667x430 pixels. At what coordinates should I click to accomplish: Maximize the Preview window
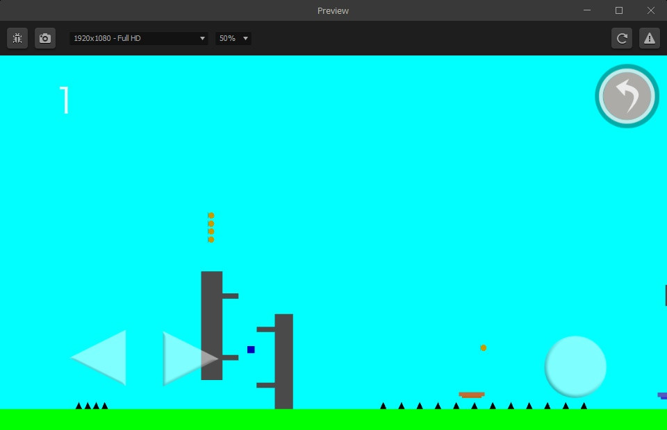pos(619,10)
